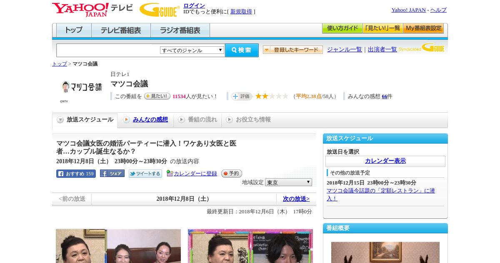Open the ログイン link
The width and height of the screenshot is (500, 263).
coord(194,5)
